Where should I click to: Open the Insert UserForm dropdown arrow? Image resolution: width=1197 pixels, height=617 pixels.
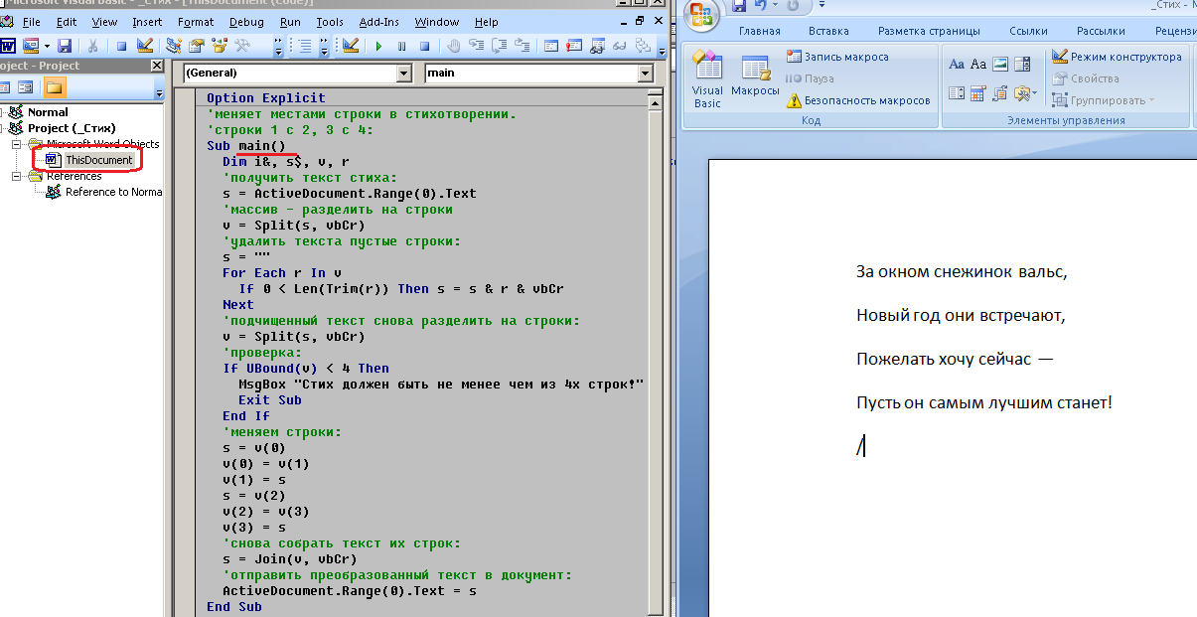point(45,46)
